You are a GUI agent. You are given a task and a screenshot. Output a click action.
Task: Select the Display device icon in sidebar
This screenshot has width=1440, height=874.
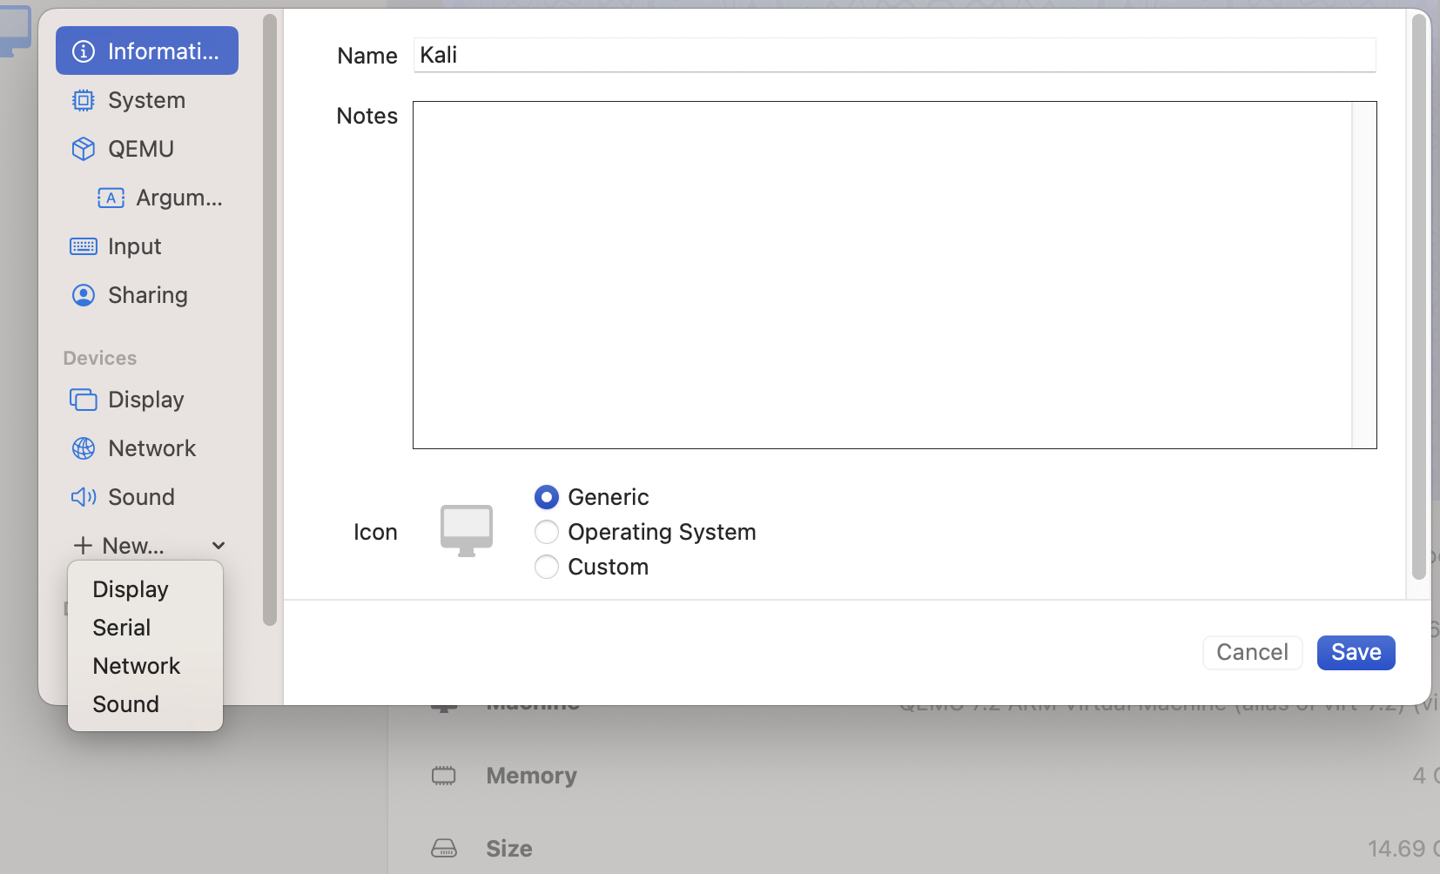[x=84, y=400]
